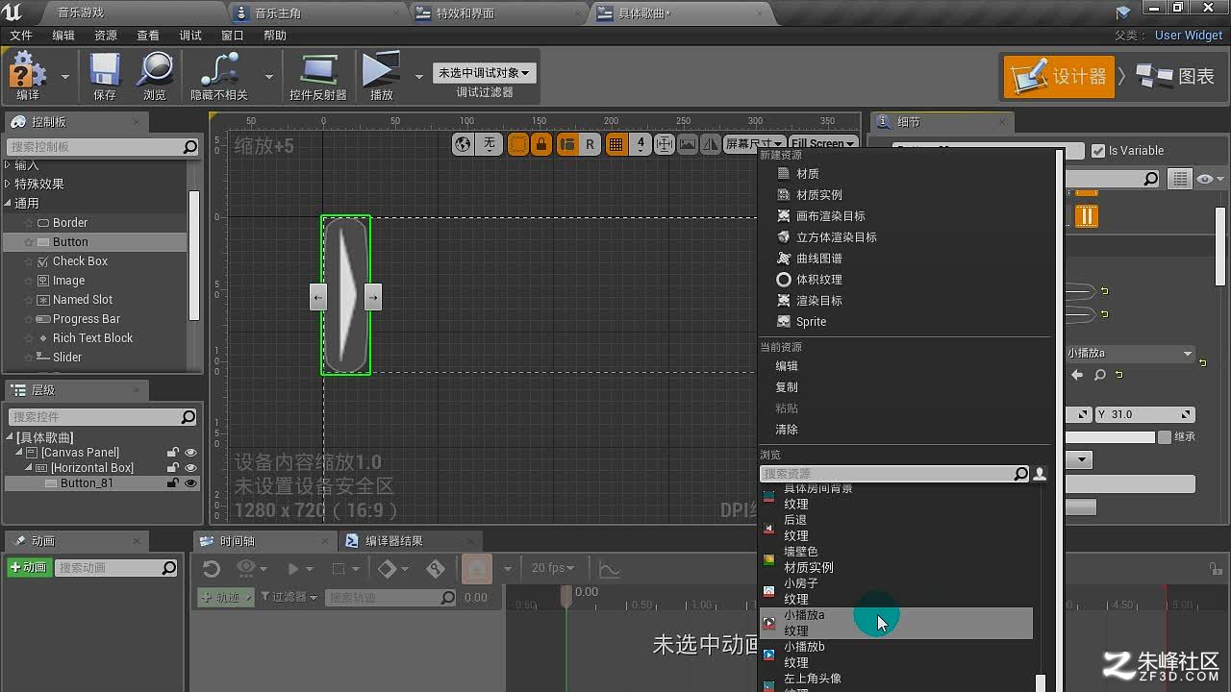1231x692 pixels.
Task: Choose Sprite from new asset menu
Action: (811, 322)
